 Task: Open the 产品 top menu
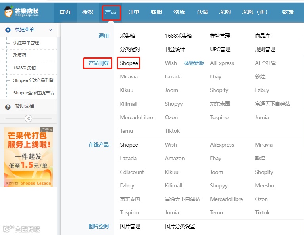point(110,12)
